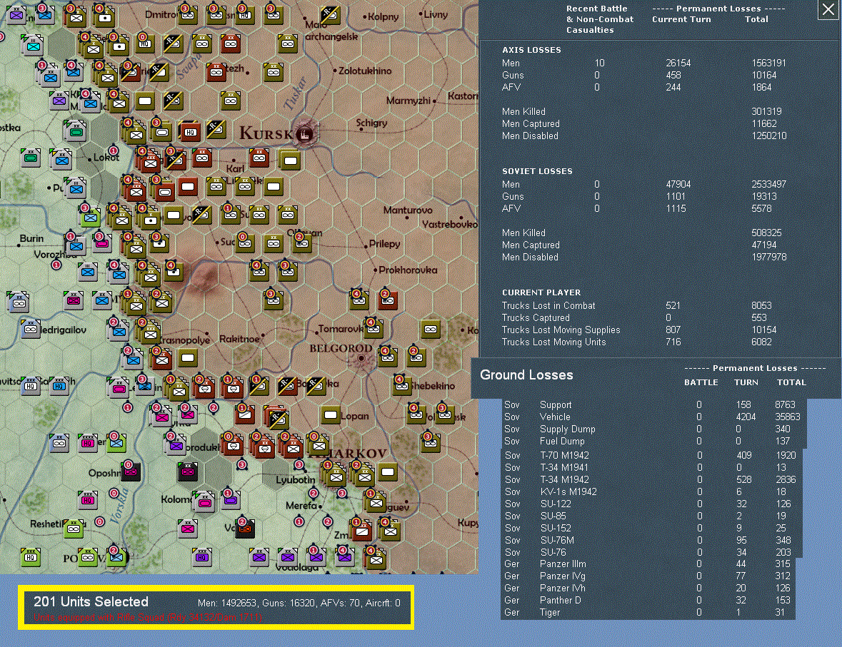Click the Panther D row

point(648,601)
